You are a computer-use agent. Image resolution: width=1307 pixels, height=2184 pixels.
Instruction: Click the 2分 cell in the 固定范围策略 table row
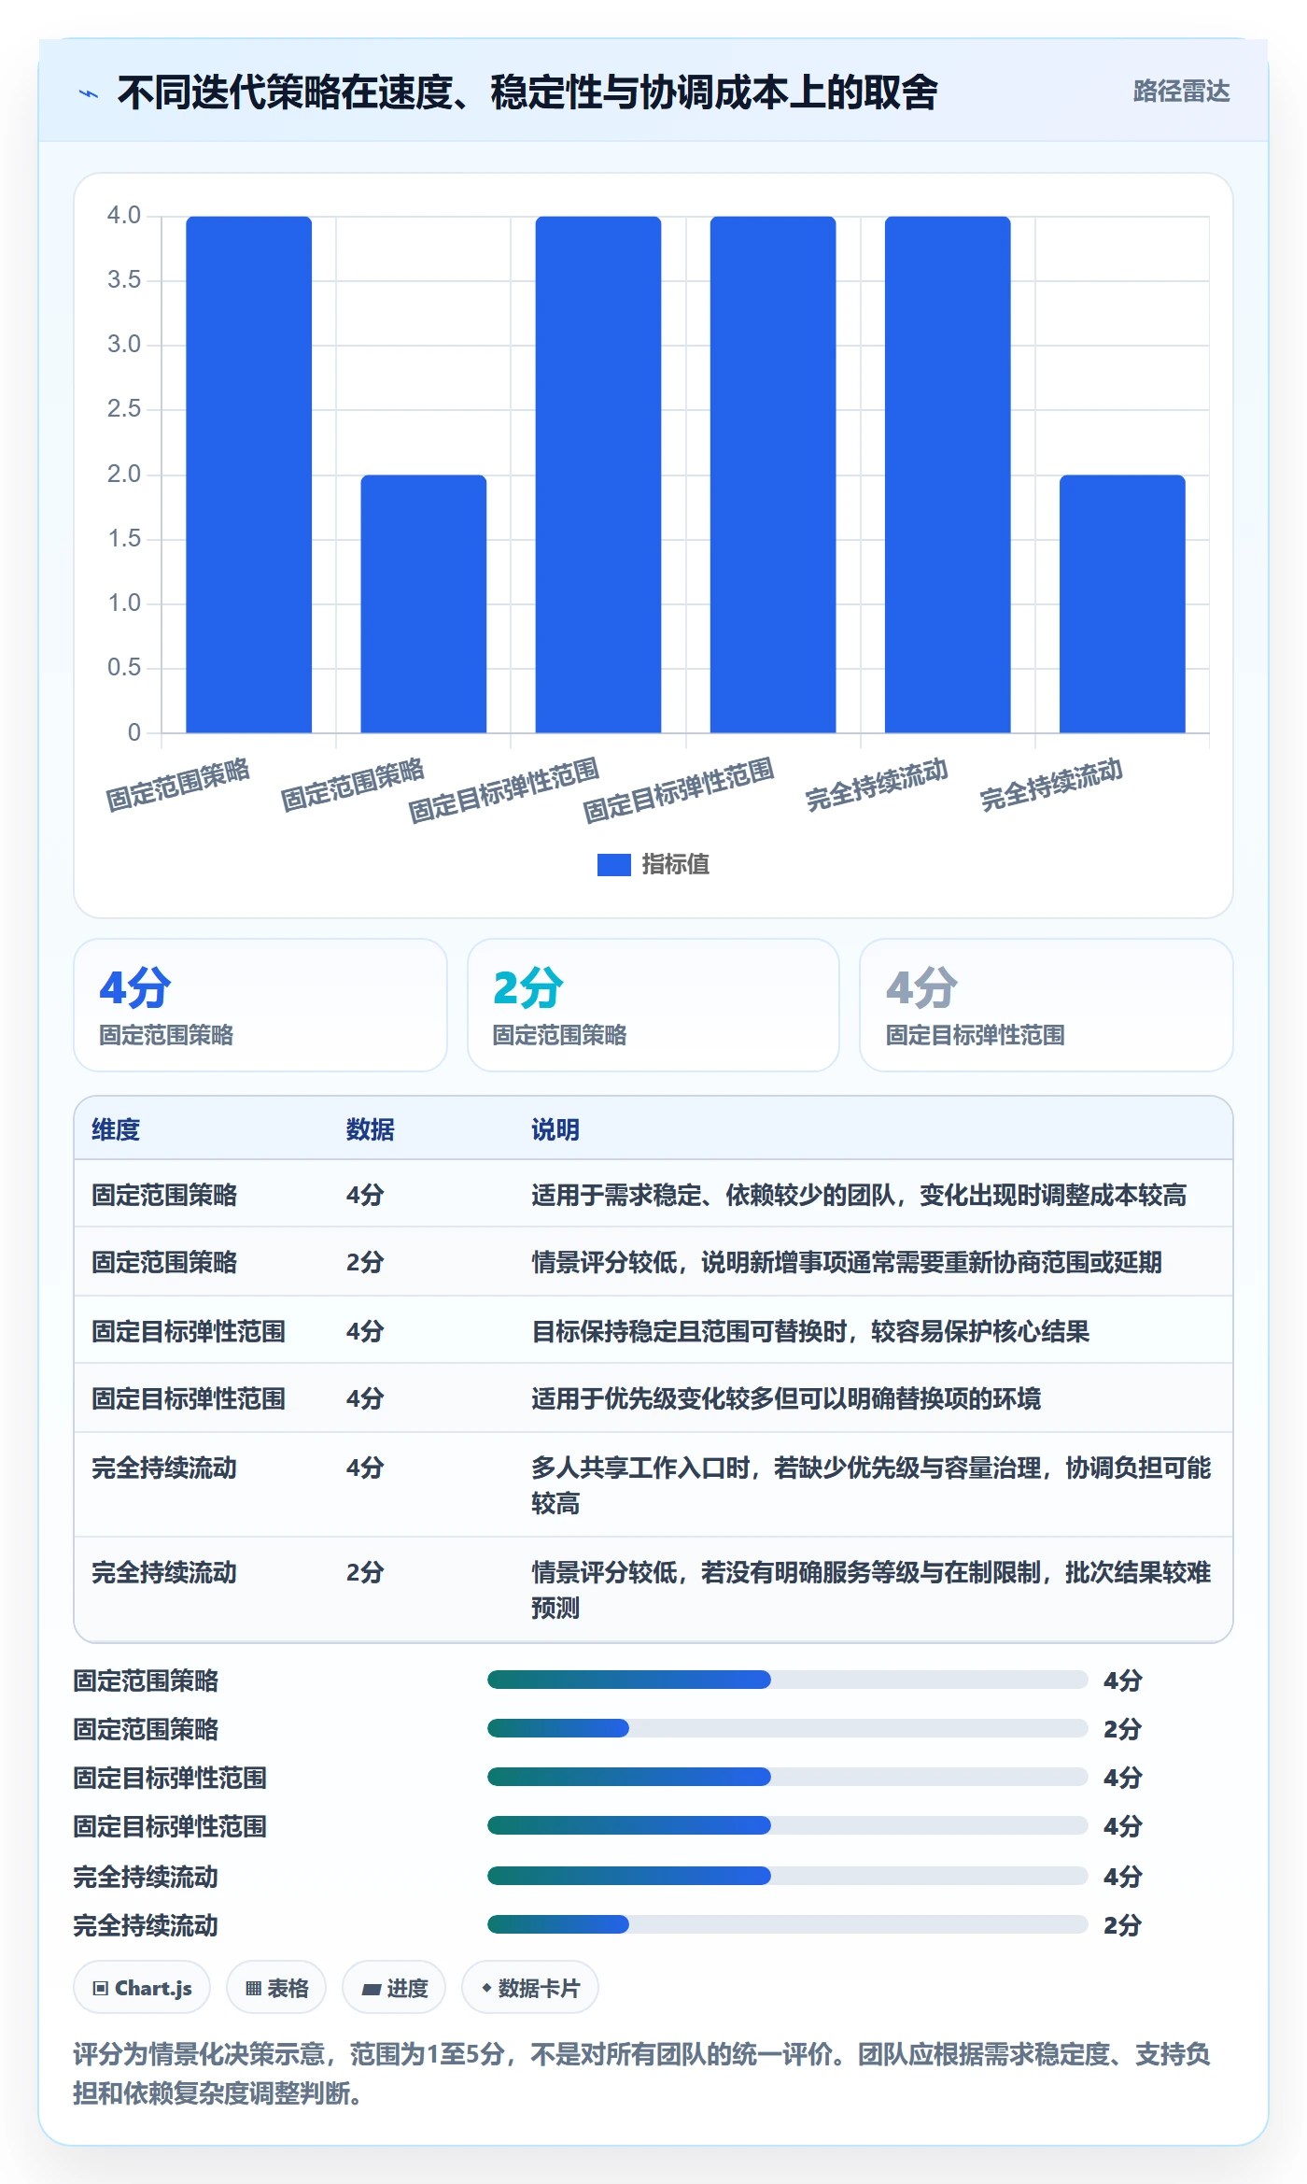(365, 1262)
